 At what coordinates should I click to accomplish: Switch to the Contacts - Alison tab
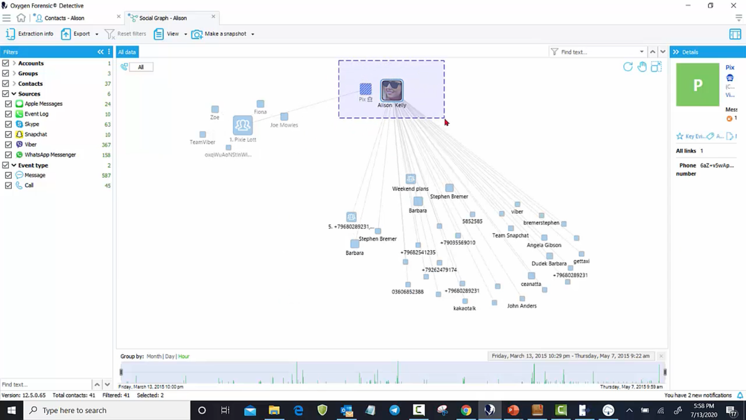[x=64, y=18]
